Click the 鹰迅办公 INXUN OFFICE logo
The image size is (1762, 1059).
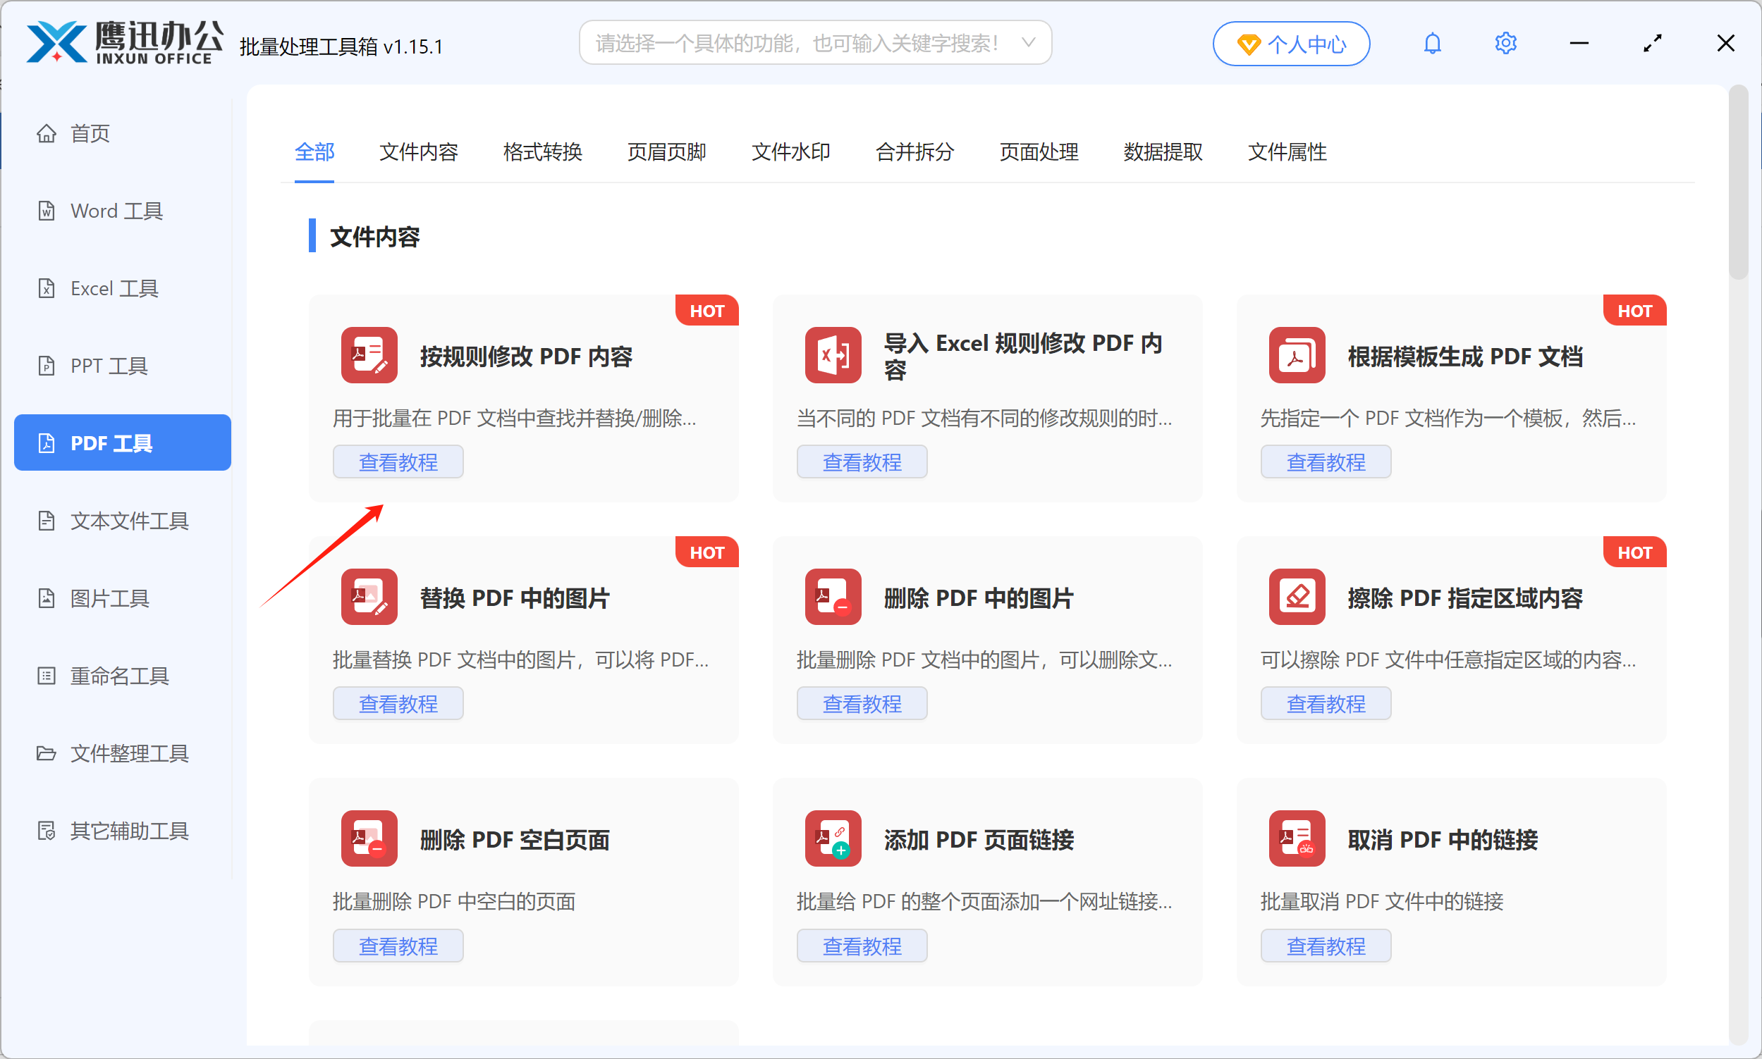[x=125, y=43]
